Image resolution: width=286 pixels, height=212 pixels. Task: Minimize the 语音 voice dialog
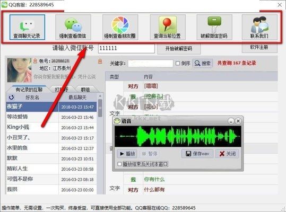pyautogui.click(x=231, y=121)
